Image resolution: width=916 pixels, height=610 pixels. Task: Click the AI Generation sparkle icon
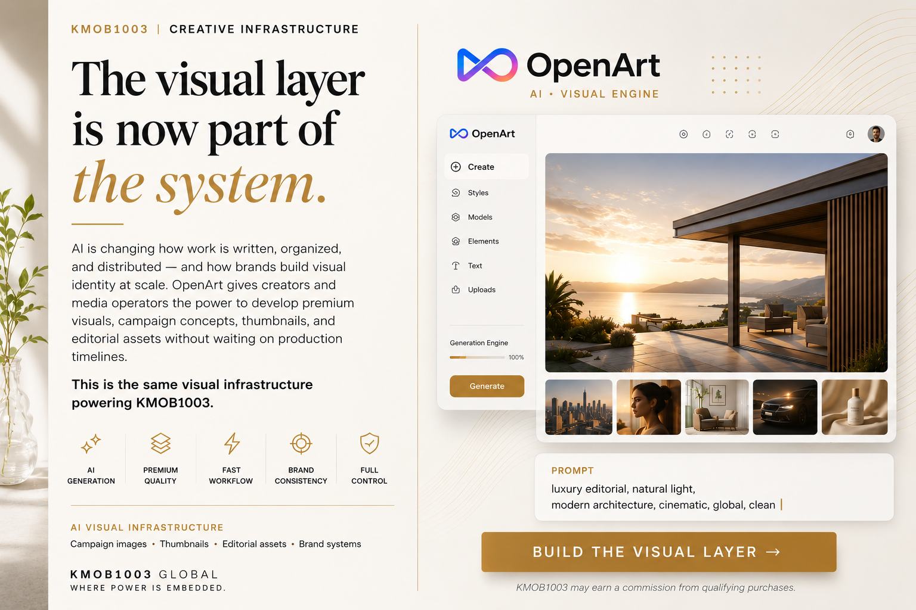91,444
